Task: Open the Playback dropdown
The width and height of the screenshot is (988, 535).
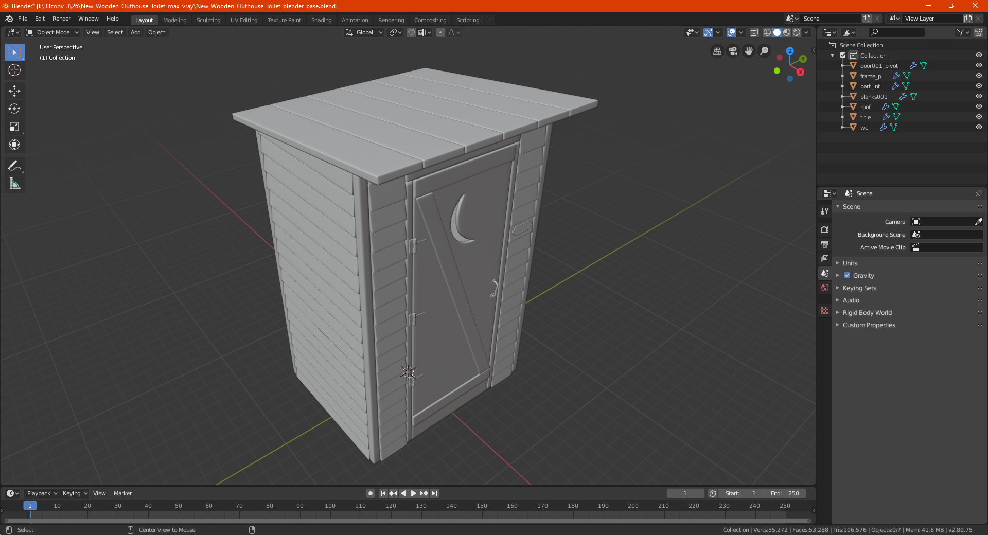Action: click(42, 493)
